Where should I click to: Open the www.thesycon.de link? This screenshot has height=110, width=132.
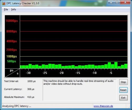click(103, 106)
